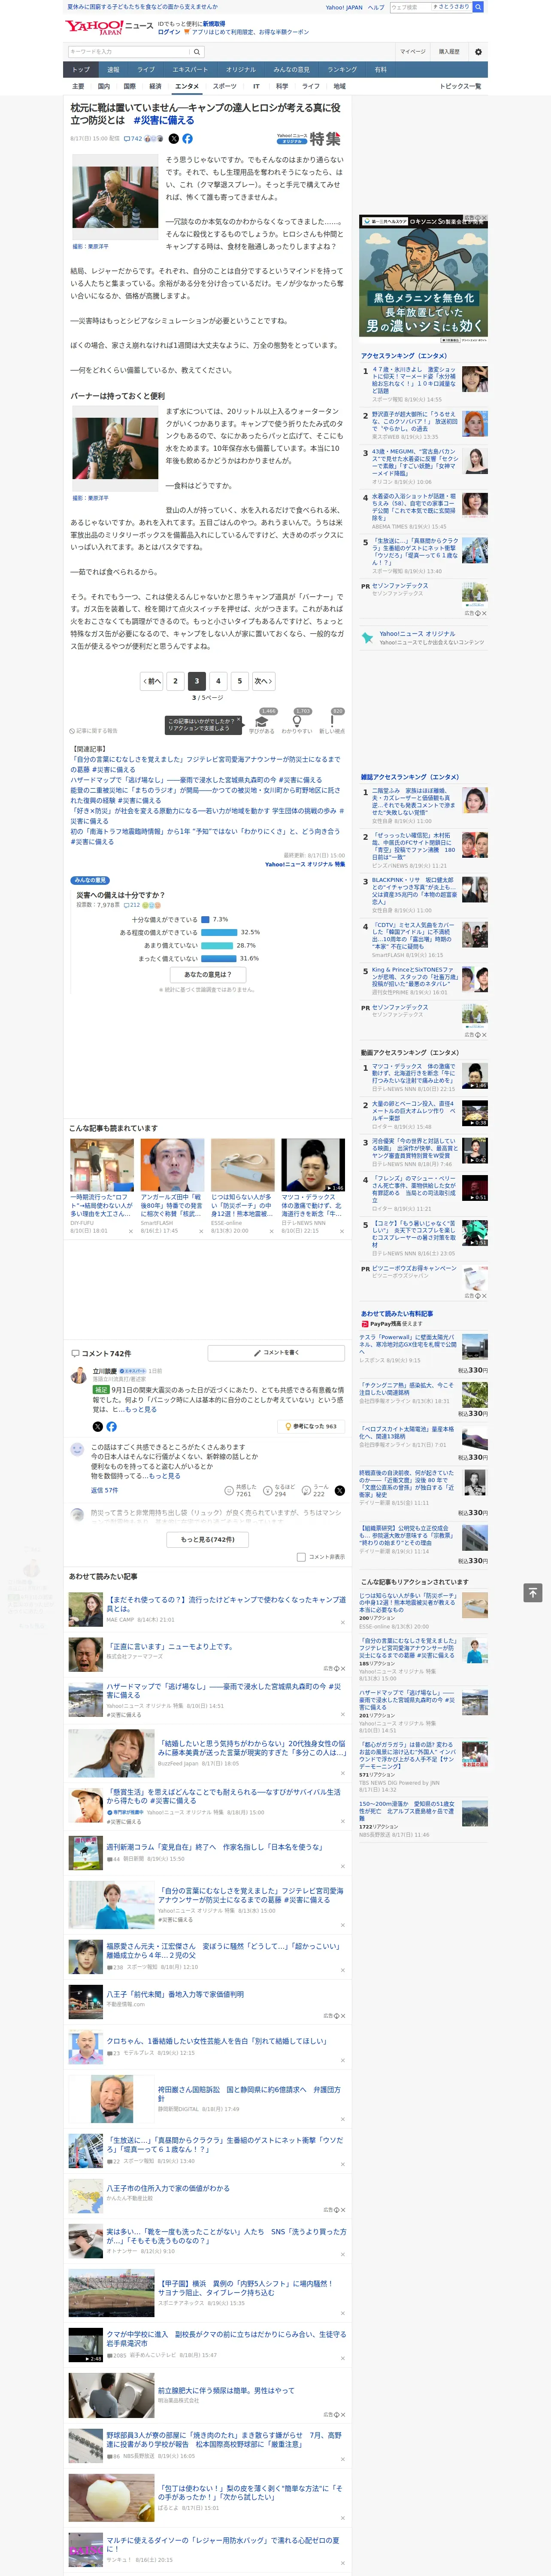
Task: Go to page 2 of article
Action: tap(175, 681)
